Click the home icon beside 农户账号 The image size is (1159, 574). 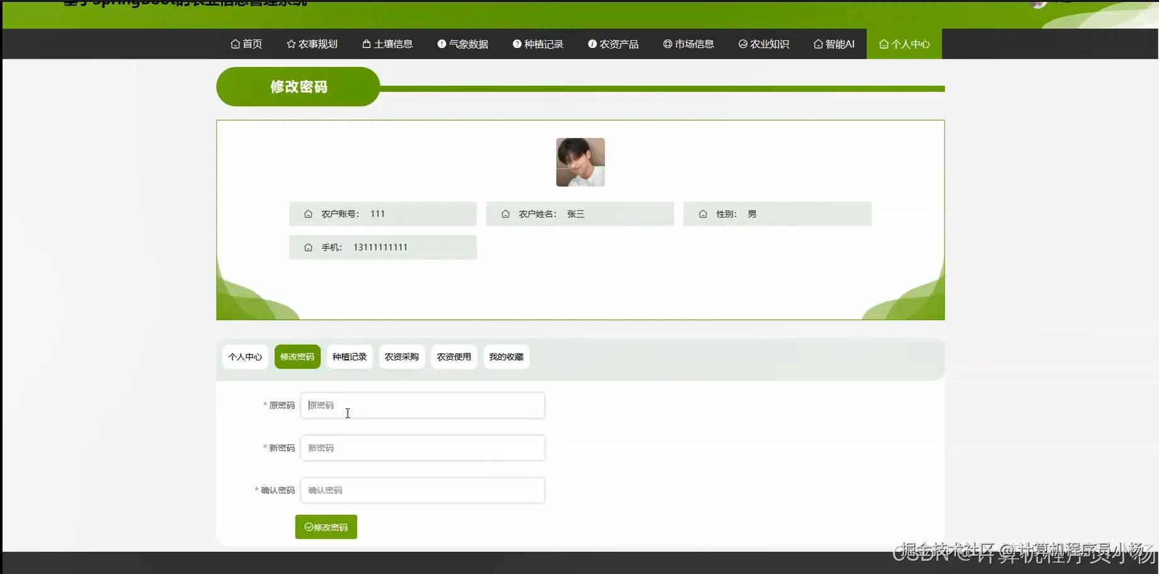307,214
